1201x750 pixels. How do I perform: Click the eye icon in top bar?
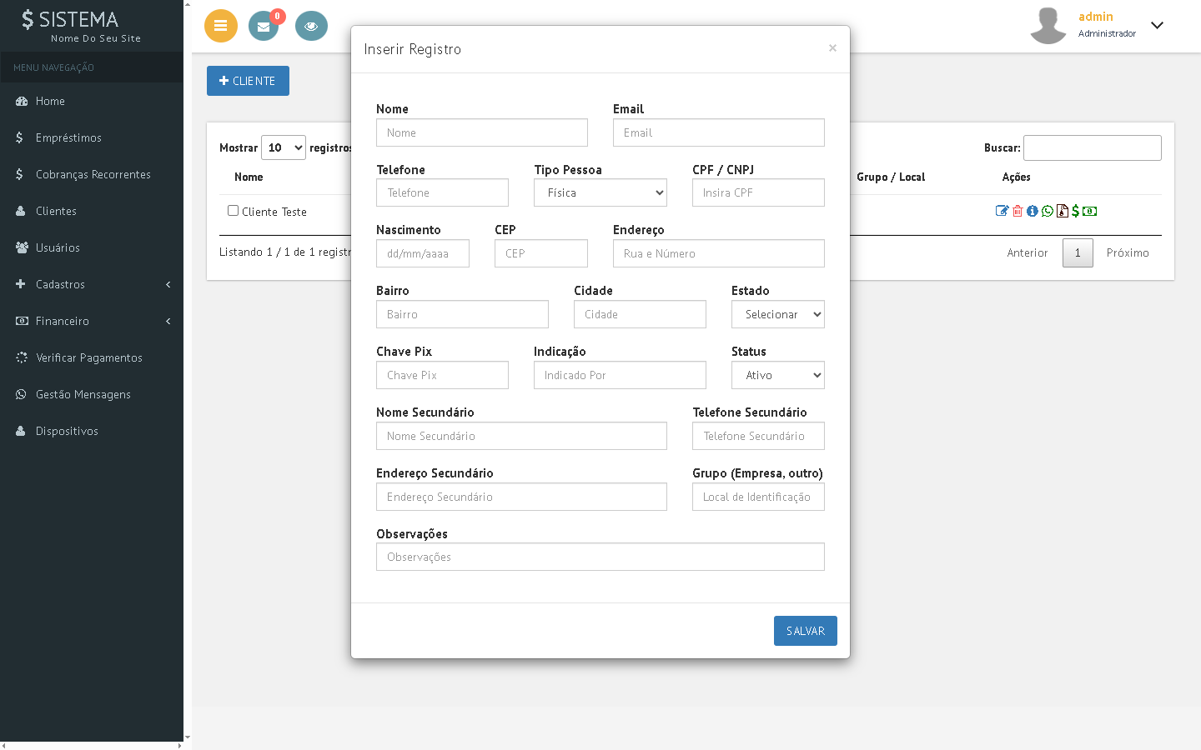pos(311,26)
